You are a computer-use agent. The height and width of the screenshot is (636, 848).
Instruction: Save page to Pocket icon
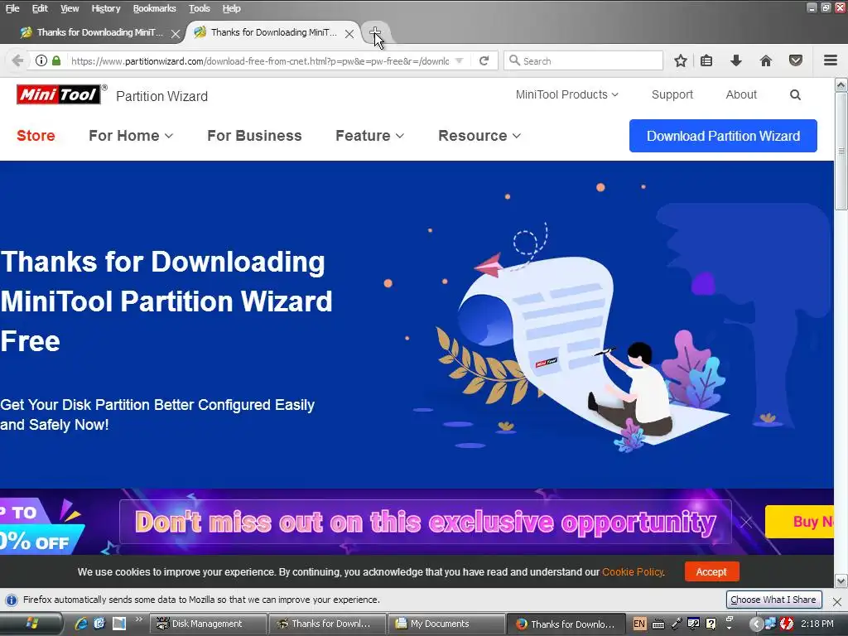pyautogui.click(x=795, y=60)
